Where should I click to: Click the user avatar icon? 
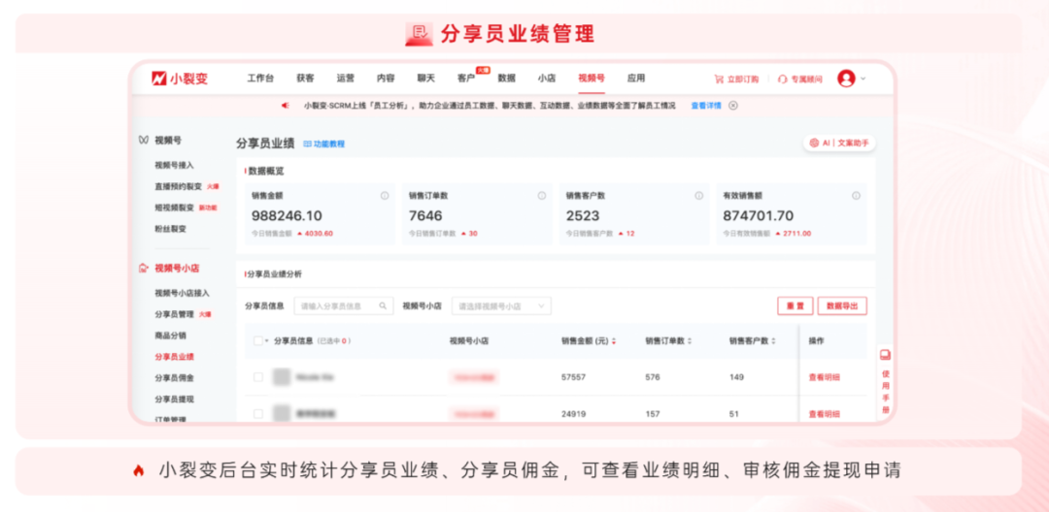(x=846, y=79)
